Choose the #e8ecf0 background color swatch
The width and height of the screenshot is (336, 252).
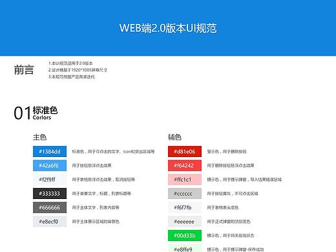coord(50,222)
